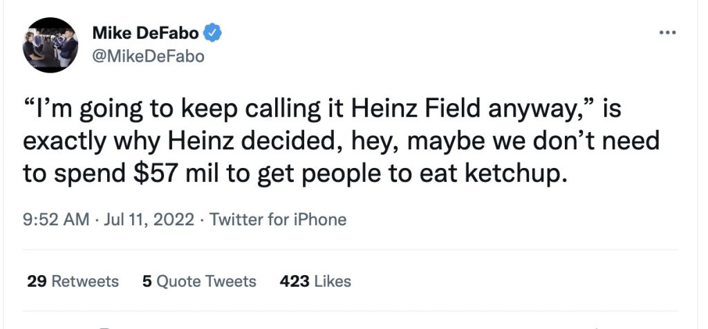Open Mike DeFabo's profile picture
Screen dimensions: 708x329
(x=50, y=46)
